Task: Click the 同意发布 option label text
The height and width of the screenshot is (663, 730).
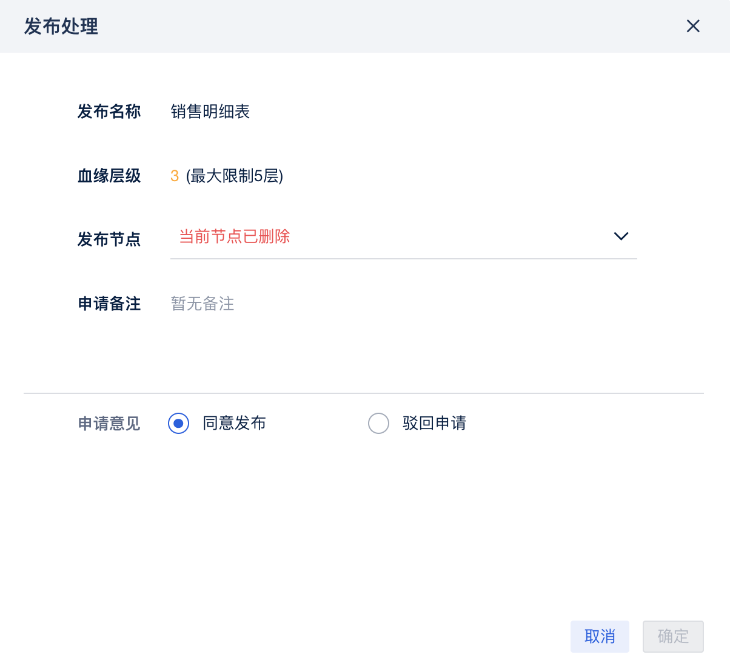Action: coord(234,423)
